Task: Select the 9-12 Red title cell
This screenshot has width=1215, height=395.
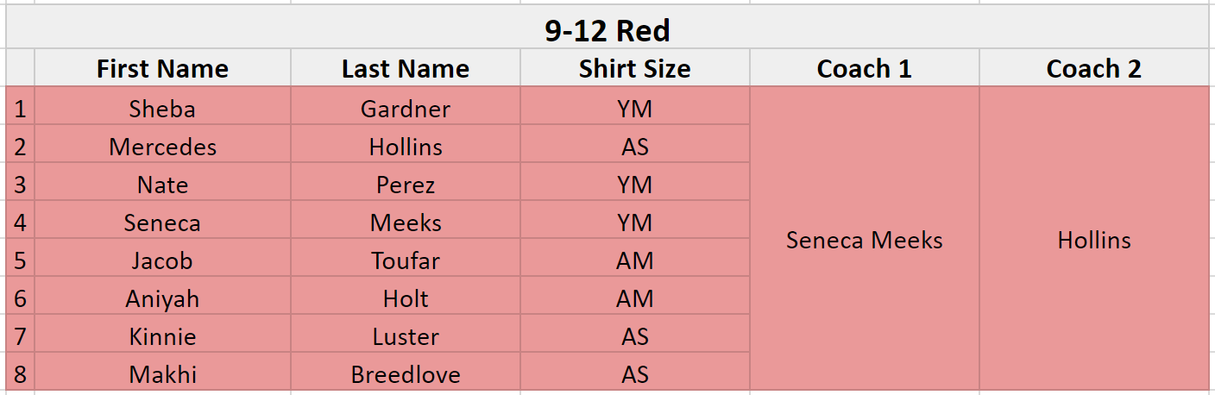Action: click(x=607, y=30)
